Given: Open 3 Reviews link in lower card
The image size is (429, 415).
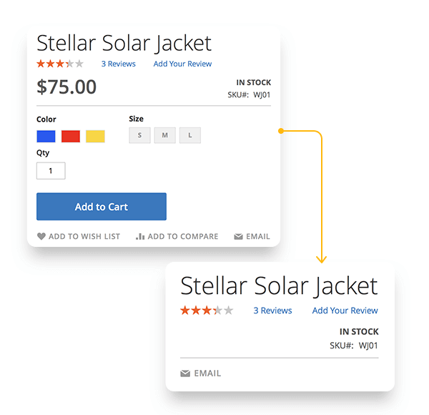Looking at the screenshot, I should (x=272, y=311).
